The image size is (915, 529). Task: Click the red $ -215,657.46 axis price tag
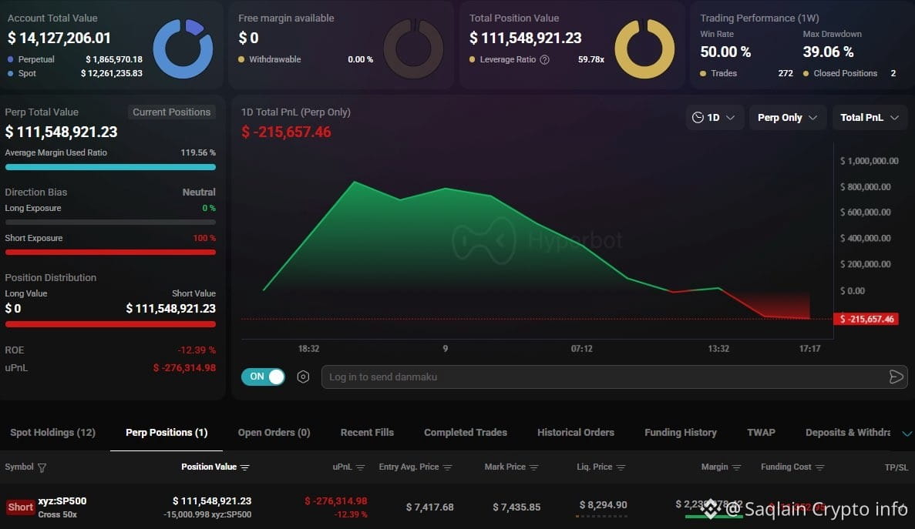coord(866,319)
